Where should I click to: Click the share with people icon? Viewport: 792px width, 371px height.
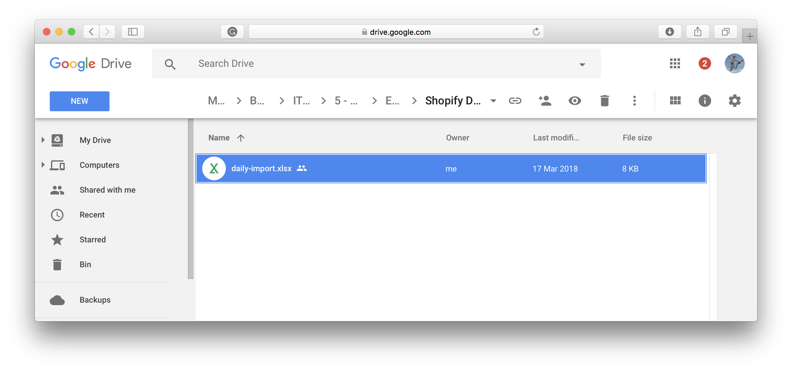[545, 101]
